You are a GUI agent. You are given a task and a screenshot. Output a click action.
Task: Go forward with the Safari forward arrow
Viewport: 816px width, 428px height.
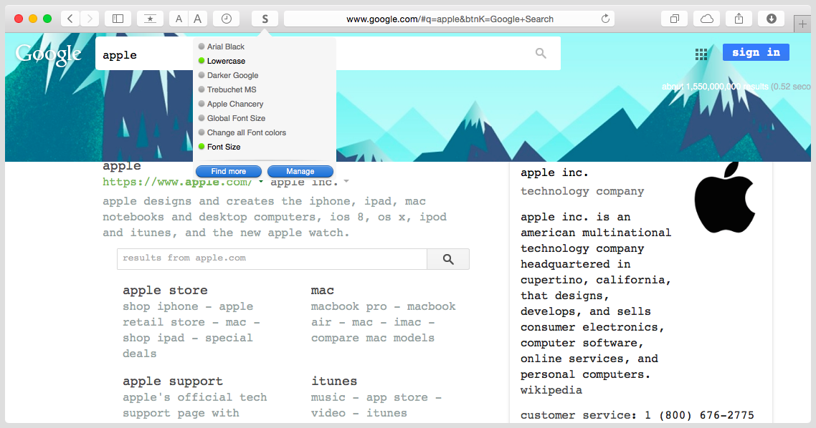click(x=90, y=19)
